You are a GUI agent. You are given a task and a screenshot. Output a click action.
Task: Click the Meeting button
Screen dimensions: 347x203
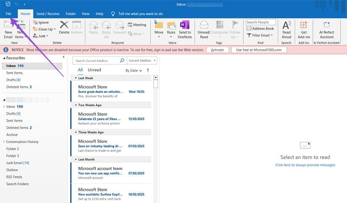[137, 25]
